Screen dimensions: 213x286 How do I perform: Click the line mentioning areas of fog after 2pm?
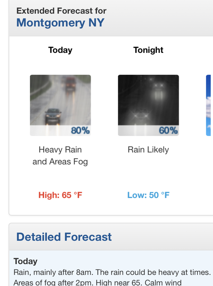[x=97, y=283]
